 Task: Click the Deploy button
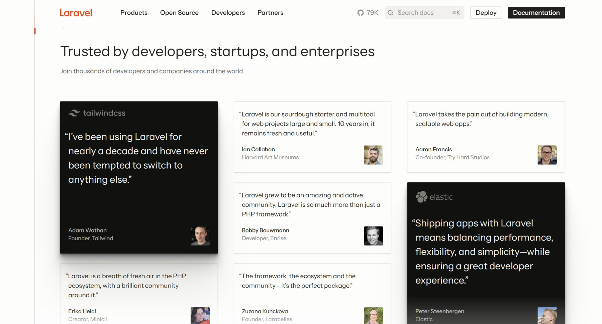[486, 13]
